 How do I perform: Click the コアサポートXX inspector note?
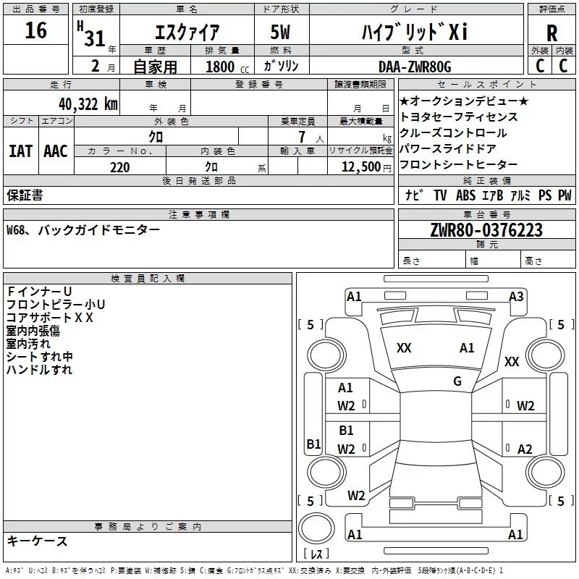tap(50, 317)
